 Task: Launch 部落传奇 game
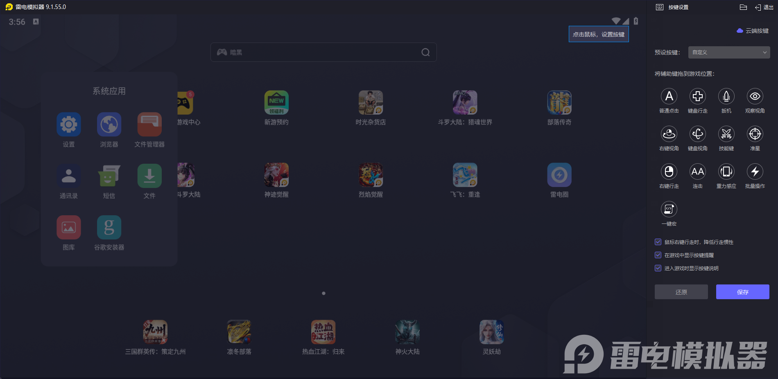pyautogui.click(x=559, y=102)
